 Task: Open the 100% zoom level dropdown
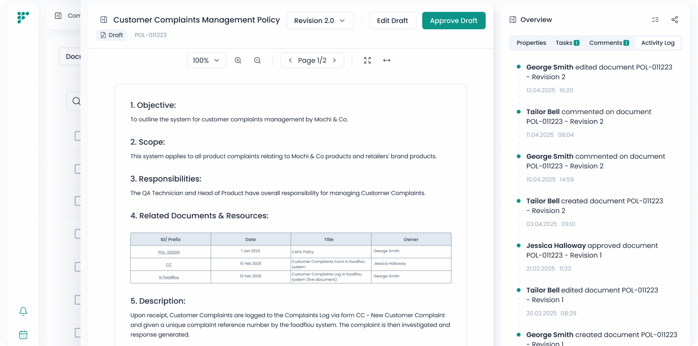coord(206,60)
